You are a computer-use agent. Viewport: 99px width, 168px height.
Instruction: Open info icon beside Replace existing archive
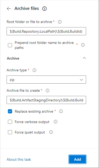tap(61, 111)
